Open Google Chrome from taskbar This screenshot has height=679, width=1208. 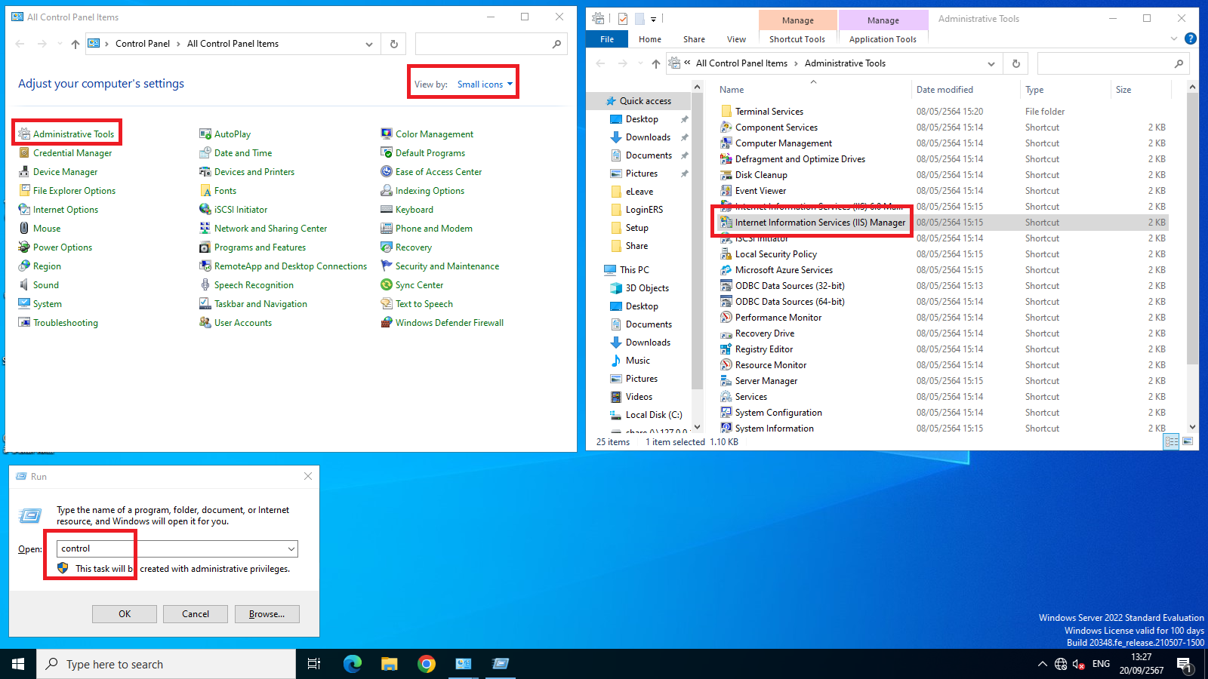(427, 664)
